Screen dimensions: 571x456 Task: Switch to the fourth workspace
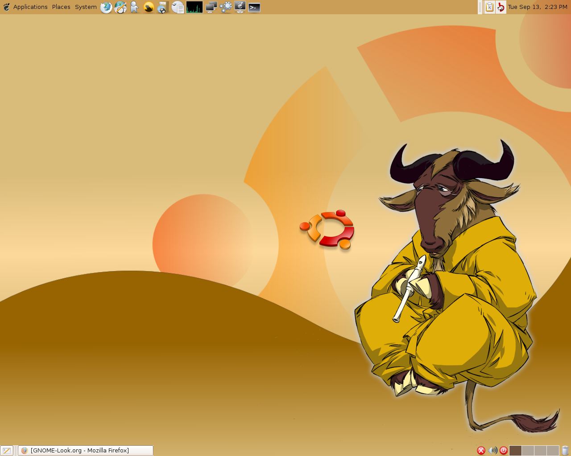(553, 451)
